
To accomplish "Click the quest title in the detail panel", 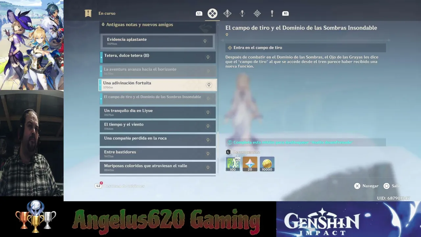I will [x=301, y=28].
